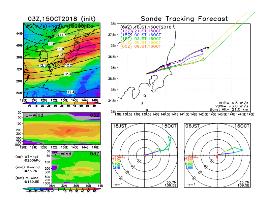Click the "03Z" label in the U-wind panel
Image resolution: width=267 pixels, height=206 pixels.
pos(95,115)
